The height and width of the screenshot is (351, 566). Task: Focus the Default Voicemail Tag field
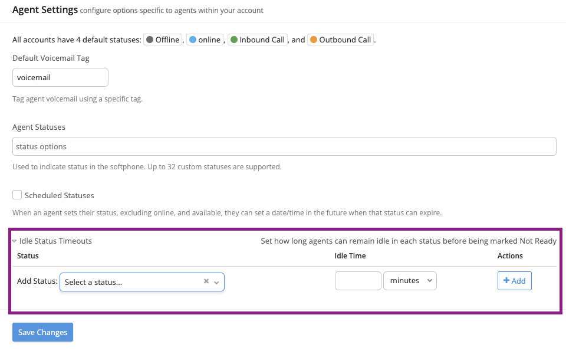coord(60,77)
